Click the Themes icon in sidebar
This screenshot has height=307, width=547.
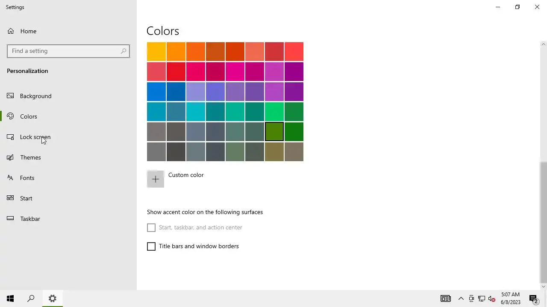pyautogui.click(x=11, y=157)
